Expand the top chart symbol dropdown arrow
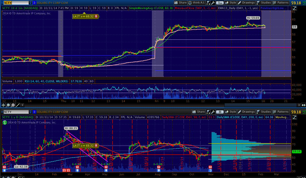This screenshot has width=306, height=178. [30, 3]
